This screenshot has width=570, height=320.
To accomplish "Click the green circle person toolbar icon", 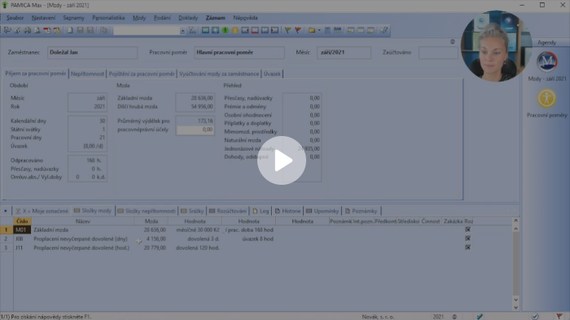I will 225,30.
